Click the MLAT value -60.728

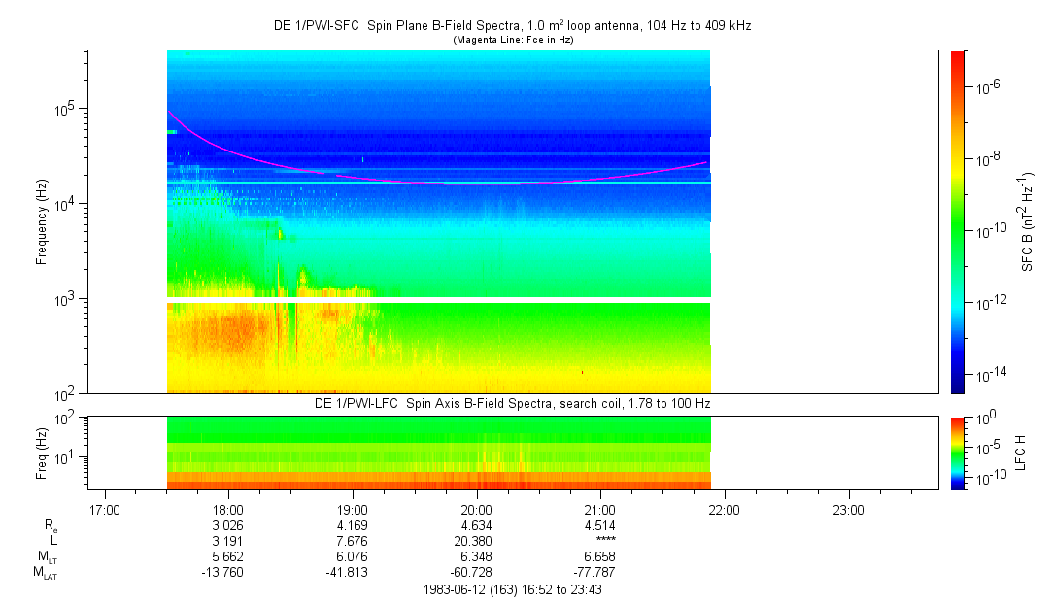click(x=476, y=573)
